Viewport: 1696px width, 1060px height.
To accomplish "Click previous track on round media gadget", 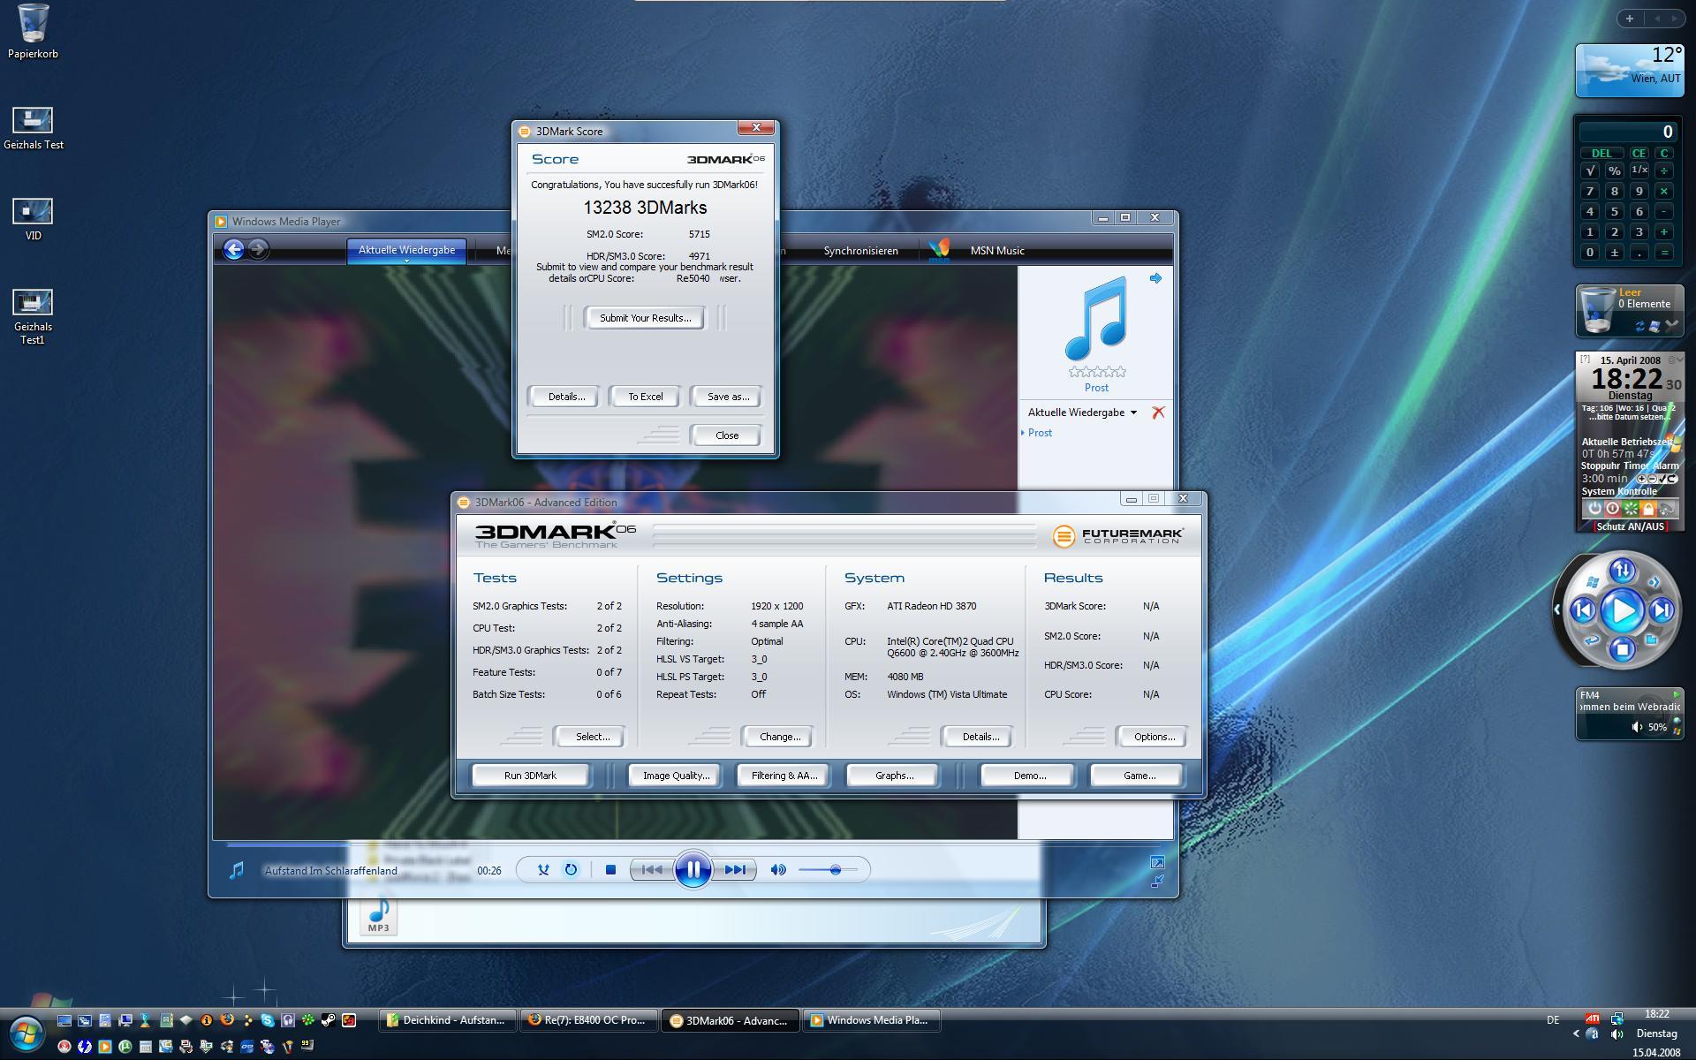I will (x=1582, y=610).
